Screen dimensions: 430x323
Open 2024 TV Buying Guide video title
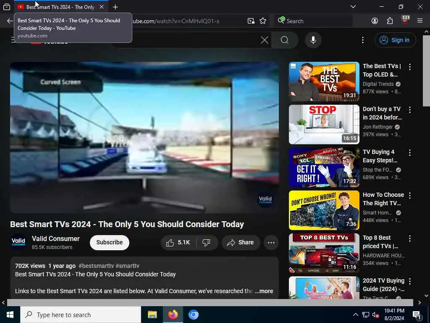[383, 285]
